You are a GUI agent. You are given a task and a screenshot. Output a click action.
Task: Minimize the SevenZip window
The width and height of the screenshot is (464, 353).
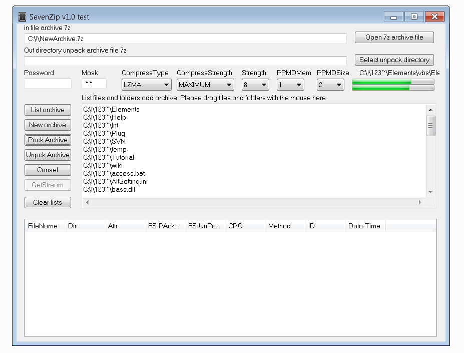(x=393, y=17)
